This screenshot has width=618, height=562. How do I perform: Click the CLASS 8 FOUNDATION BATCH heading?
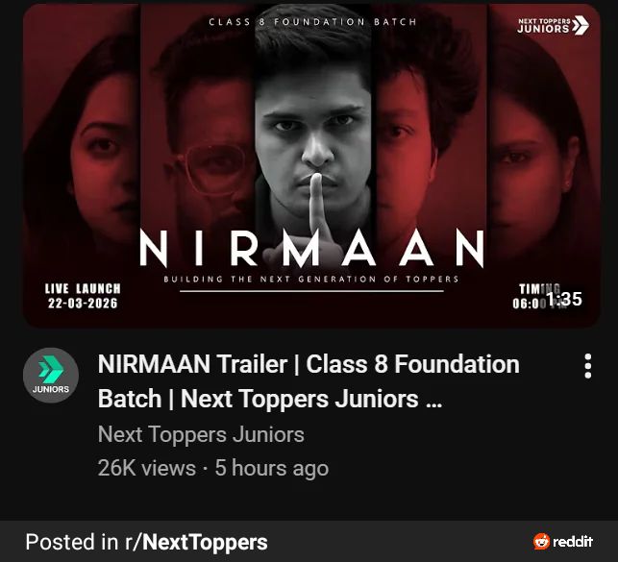(312, 22)
